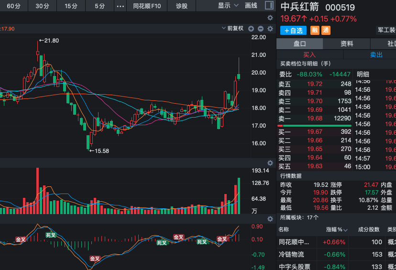Click 最高 value 20.86

320,200
